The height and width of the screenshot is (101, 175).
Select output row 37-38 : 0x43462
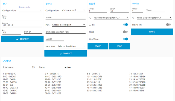[x=95, y=85]
